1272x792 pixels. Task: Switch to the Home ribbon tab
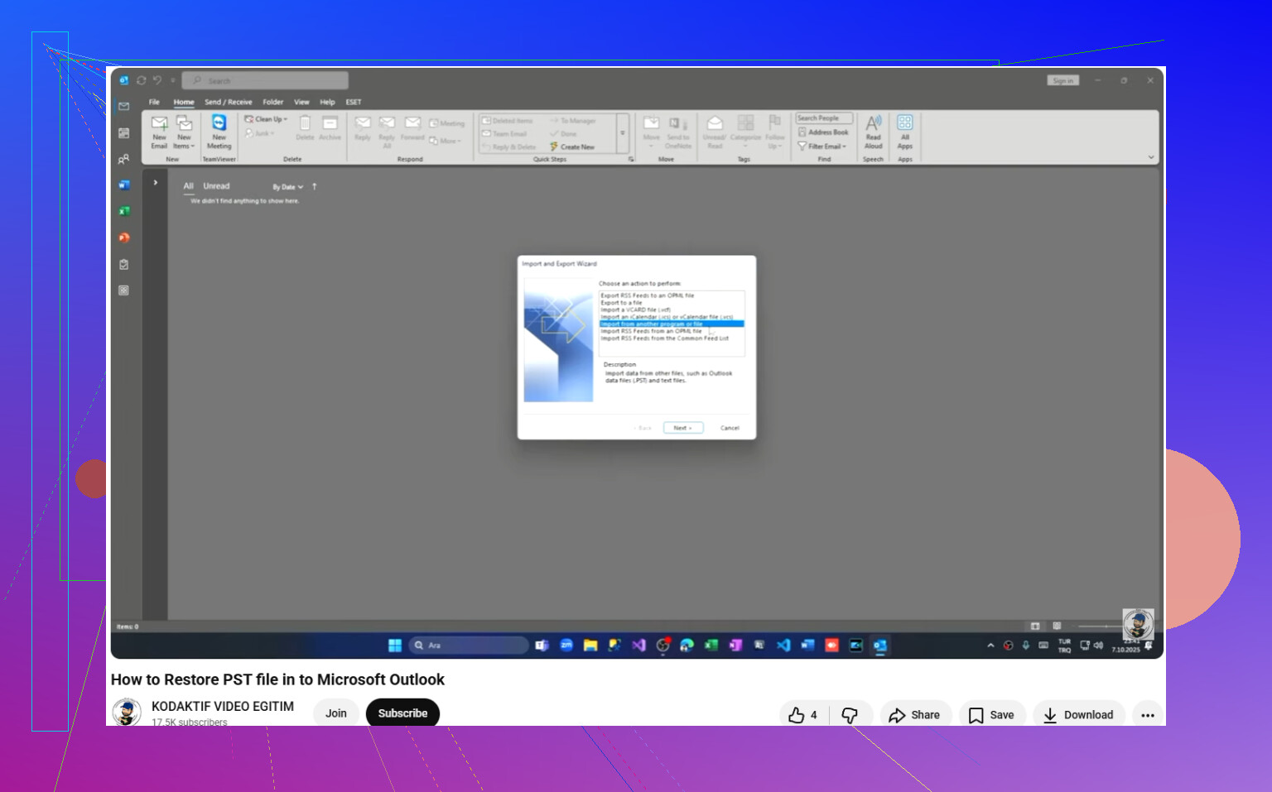click(184, 102)
